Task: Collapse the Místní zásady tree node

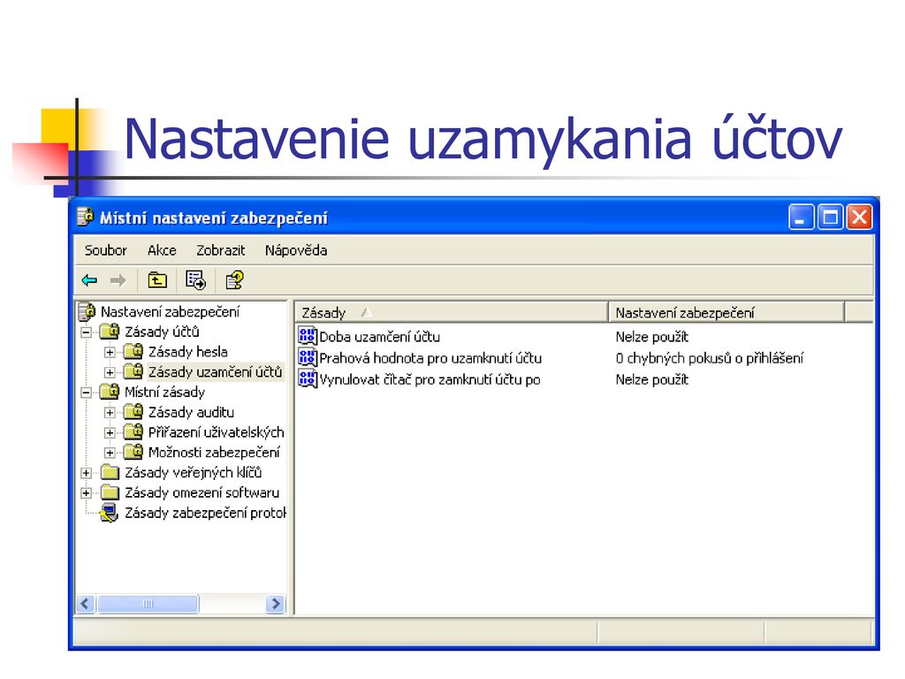Action: coord(86,393)
